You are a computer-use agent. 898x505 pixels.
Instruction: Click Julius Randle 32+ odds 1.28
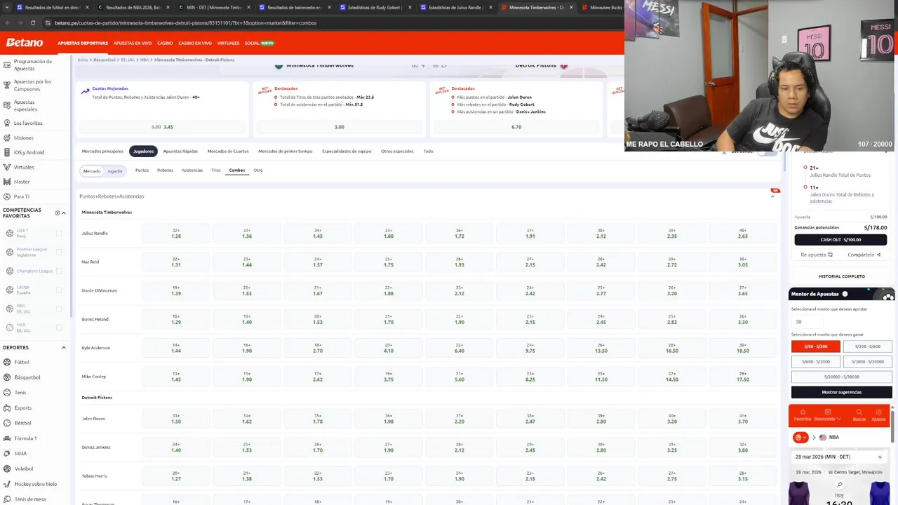[176, 234]
